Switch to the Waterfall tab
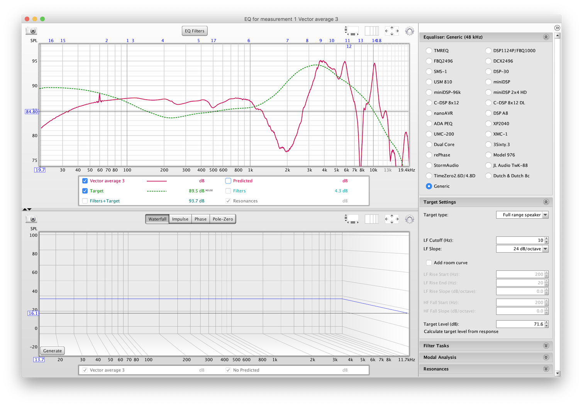Viewport: 583px width, 406px height. tap(157, 219)
